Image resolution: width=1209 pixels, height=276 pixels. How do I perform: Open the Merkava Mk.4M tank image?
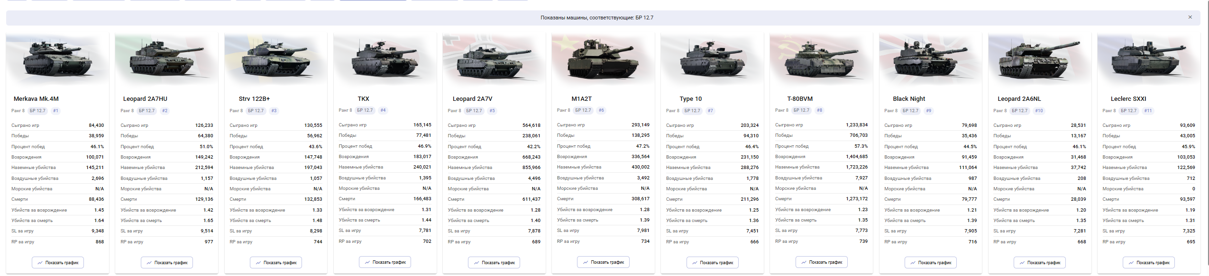pos(57,59)
